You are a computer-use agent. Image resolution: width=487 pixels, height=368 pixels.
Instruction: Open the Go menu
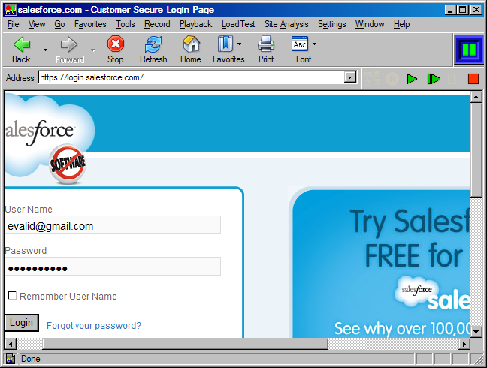coord(59,24)
